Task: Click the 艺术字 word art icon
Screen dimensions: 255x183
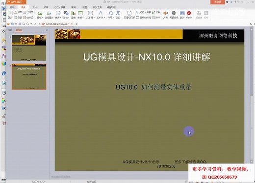Action: [x=101, y=13]
